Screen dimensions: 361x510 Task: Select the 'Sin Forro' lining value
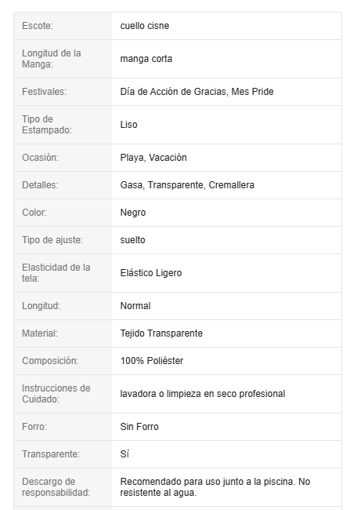coord(139,427)
